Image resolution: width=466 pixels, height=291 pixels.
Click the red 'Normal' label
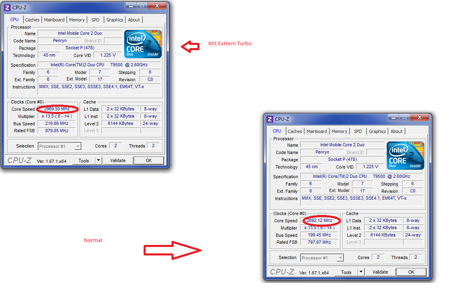coord(93,240)
